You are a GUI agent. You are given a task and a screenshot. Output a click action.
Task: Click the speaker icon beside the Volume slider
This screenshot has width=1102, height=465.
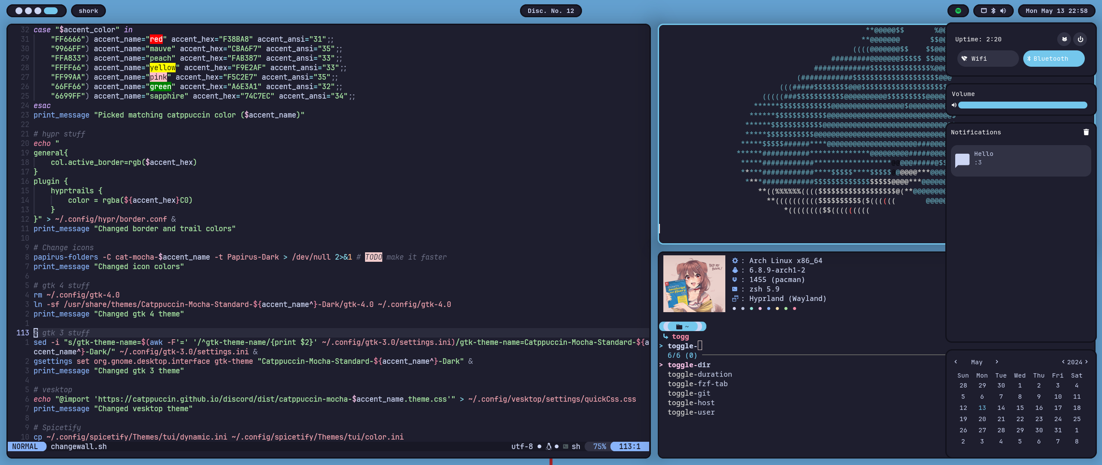(x=954, y=105)
